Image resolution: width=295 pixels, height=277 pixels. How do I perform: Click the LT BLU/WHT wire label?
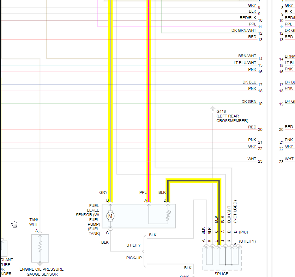click(x=245, y=63)
